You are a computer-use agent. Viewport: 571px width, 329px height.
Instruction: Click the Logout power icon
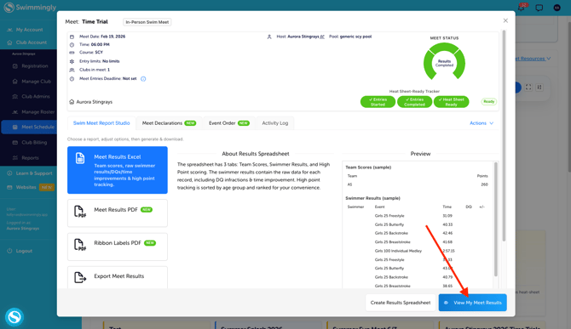tap(9, 251)
